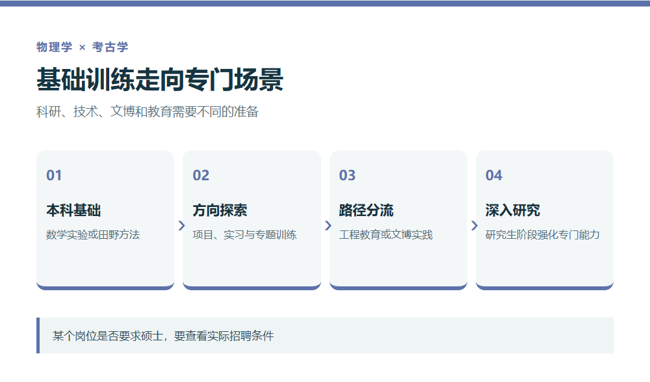Click the text 工程教育或文博实践
This screenshot has height=382, width=650.
385,234
